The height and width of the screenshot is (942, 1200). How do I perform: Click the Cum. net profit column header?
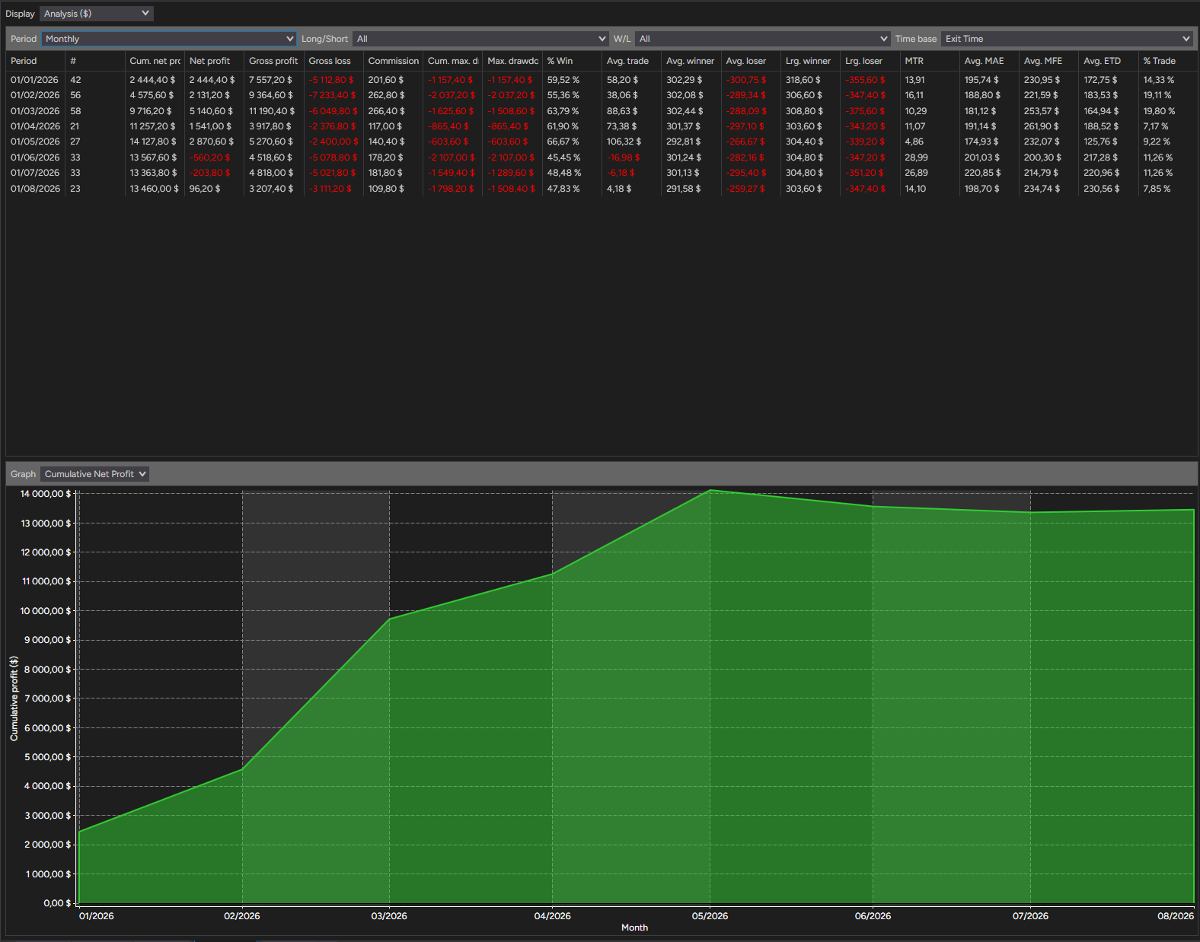155,61
